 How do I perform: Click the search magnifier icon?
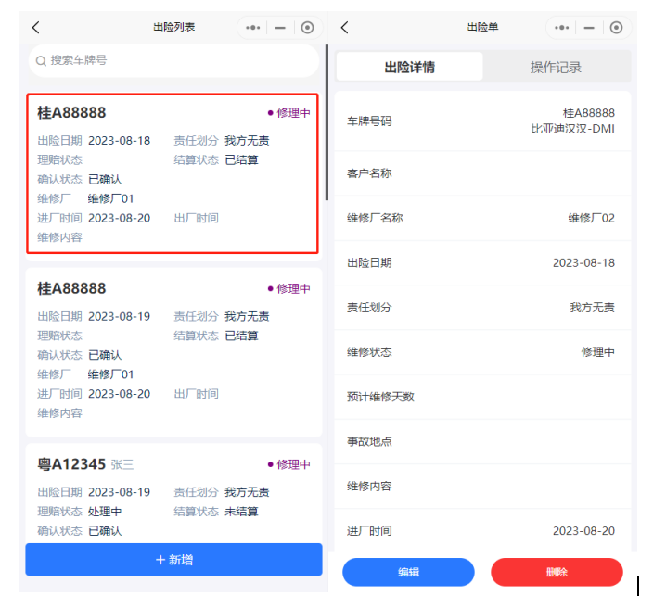41,61
